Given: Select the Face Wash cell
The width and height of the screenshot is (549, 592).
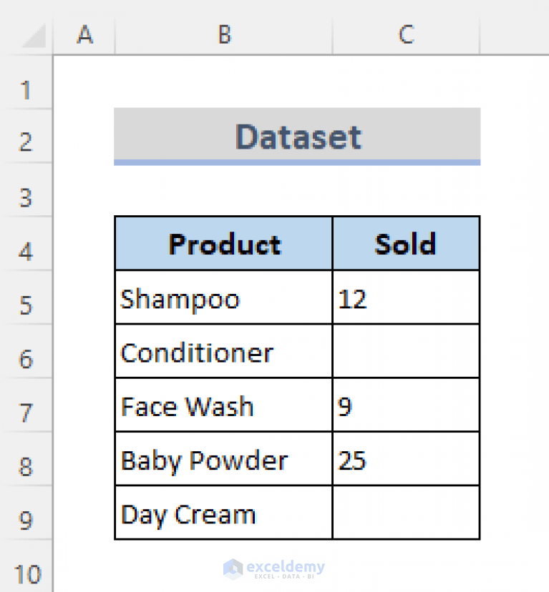Looking at the screenshot, I should 223,406.
